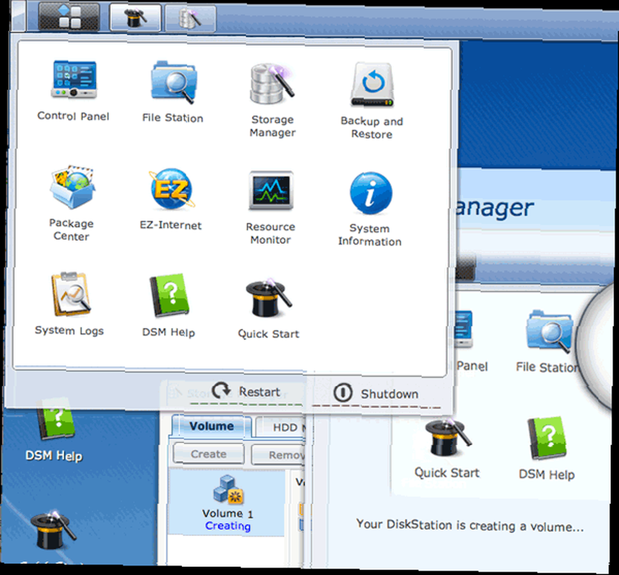This screenshot has width=619, height=575.
Task: Launch Quick Start from the main menu grid
Action: 269,309
